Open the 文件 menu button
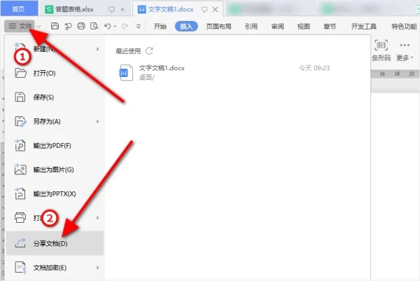The image size is (420, 281). tap(20, 26)
